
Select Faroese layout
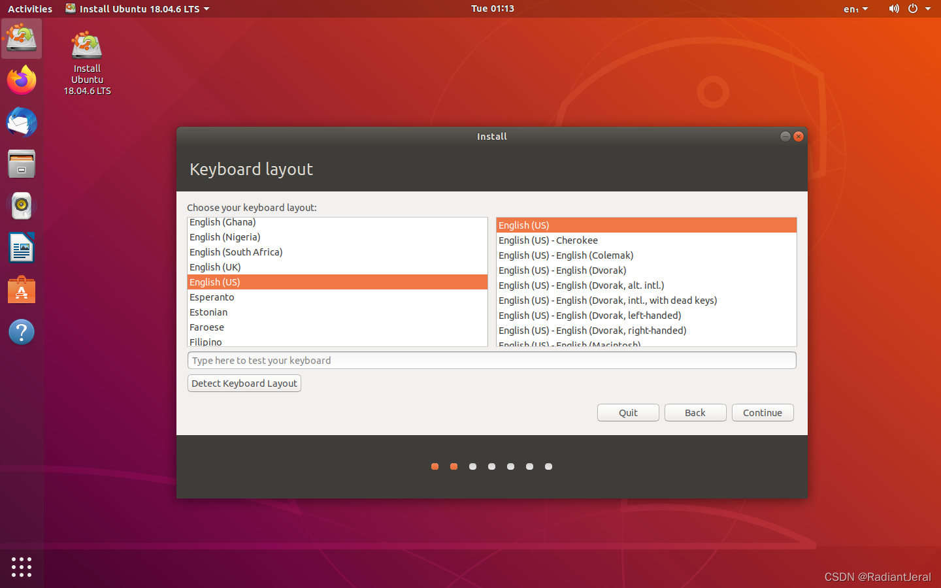click(x=337, y=327)
